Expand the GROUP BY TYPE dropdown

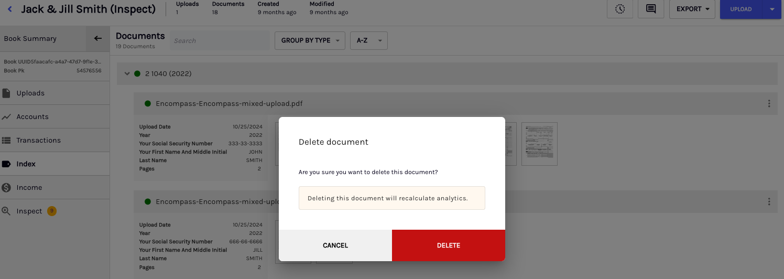tap(310, 40)
